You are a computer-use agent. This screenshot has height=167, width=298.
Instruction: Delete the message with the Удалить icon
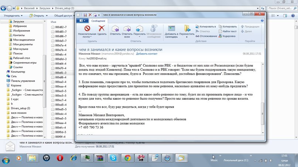click(102, 29)
